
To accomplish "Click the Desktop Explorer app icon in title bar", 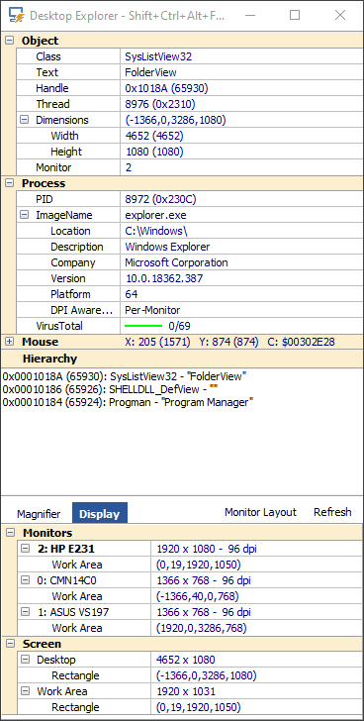I will click(17, 16).
